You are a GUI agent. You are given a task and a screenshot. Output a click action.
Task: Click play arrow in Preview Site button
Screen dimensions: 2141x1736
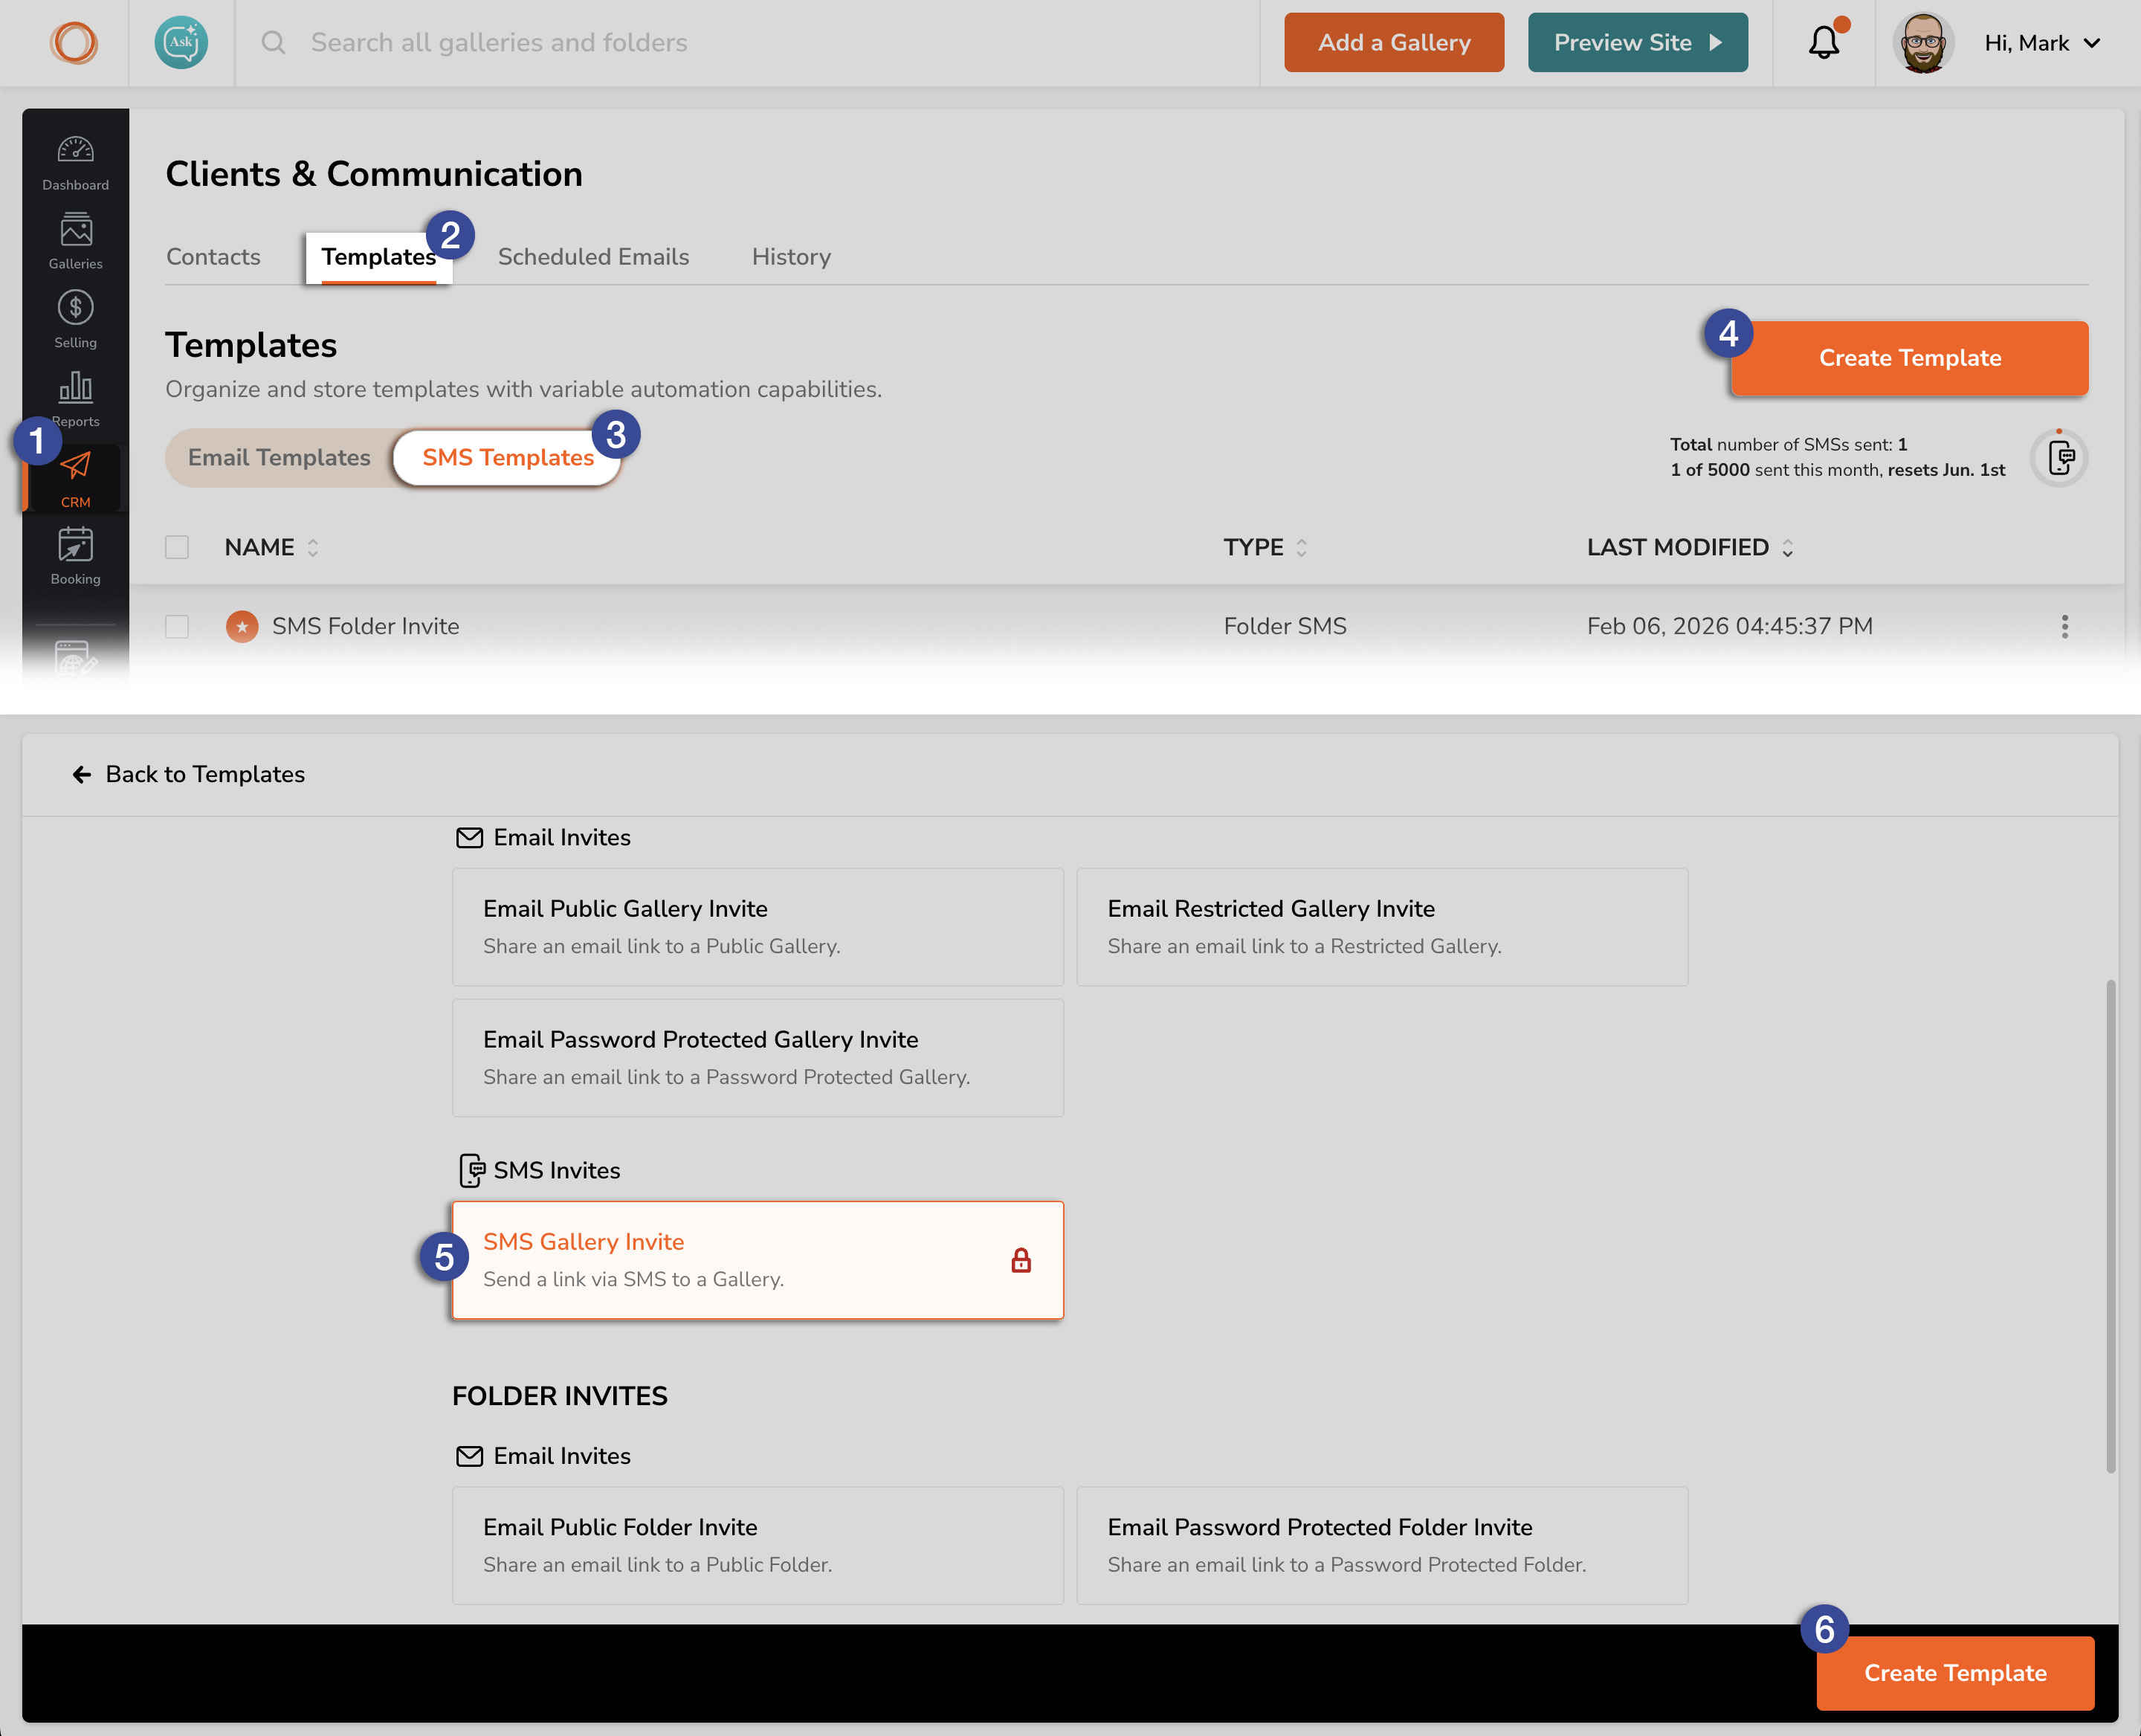point(1715,43)
